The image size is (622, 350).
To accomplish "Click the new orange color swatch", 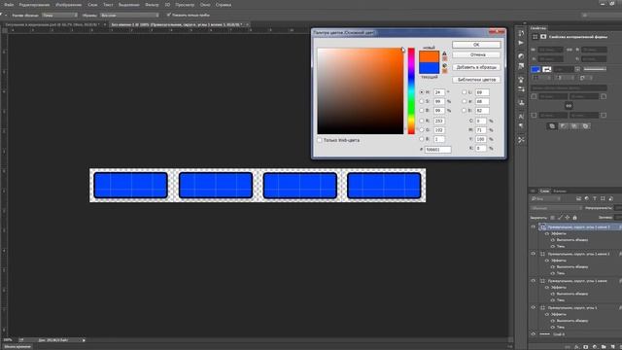I will (430, 56).
